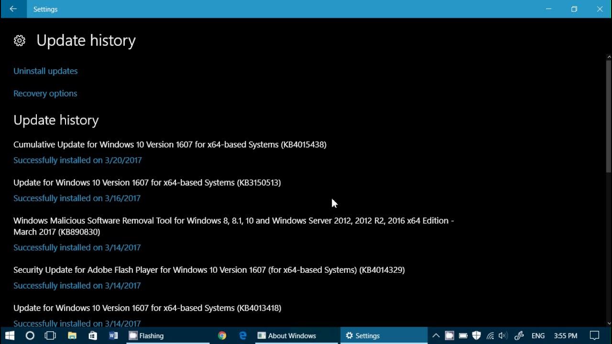Open Google Chrome from taskbar
Image resolution: width=612 pixels, height=344 pixels.
(x=222, y=335)
